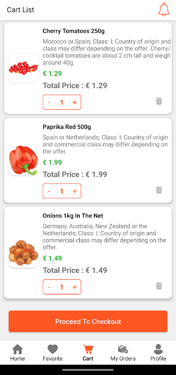Open the red paprika product image

tap(23, 160)
